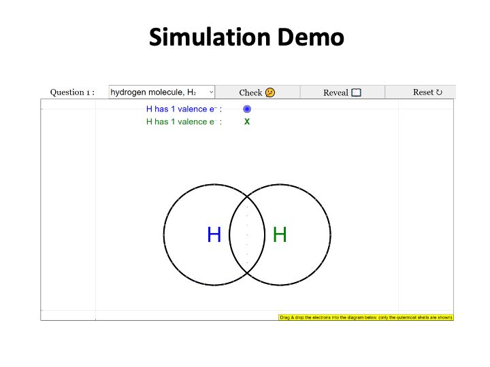This screenshot has width=490, height=367.
Task: Click the green "H has 1 valence e⁻" label
Action: click(x=184, y=122)
